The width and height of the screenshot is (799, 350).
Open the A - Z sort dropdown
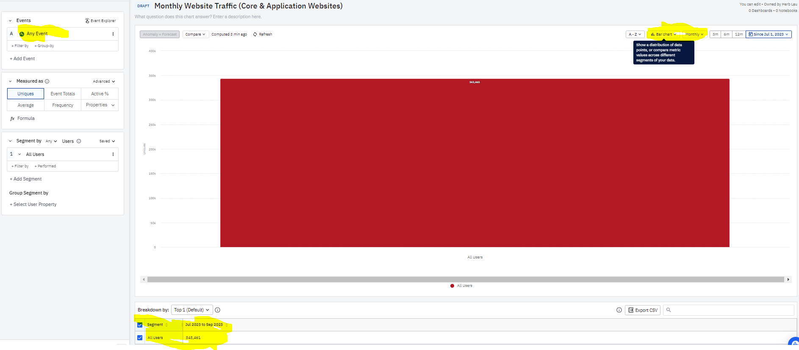[x=635, y=34]
